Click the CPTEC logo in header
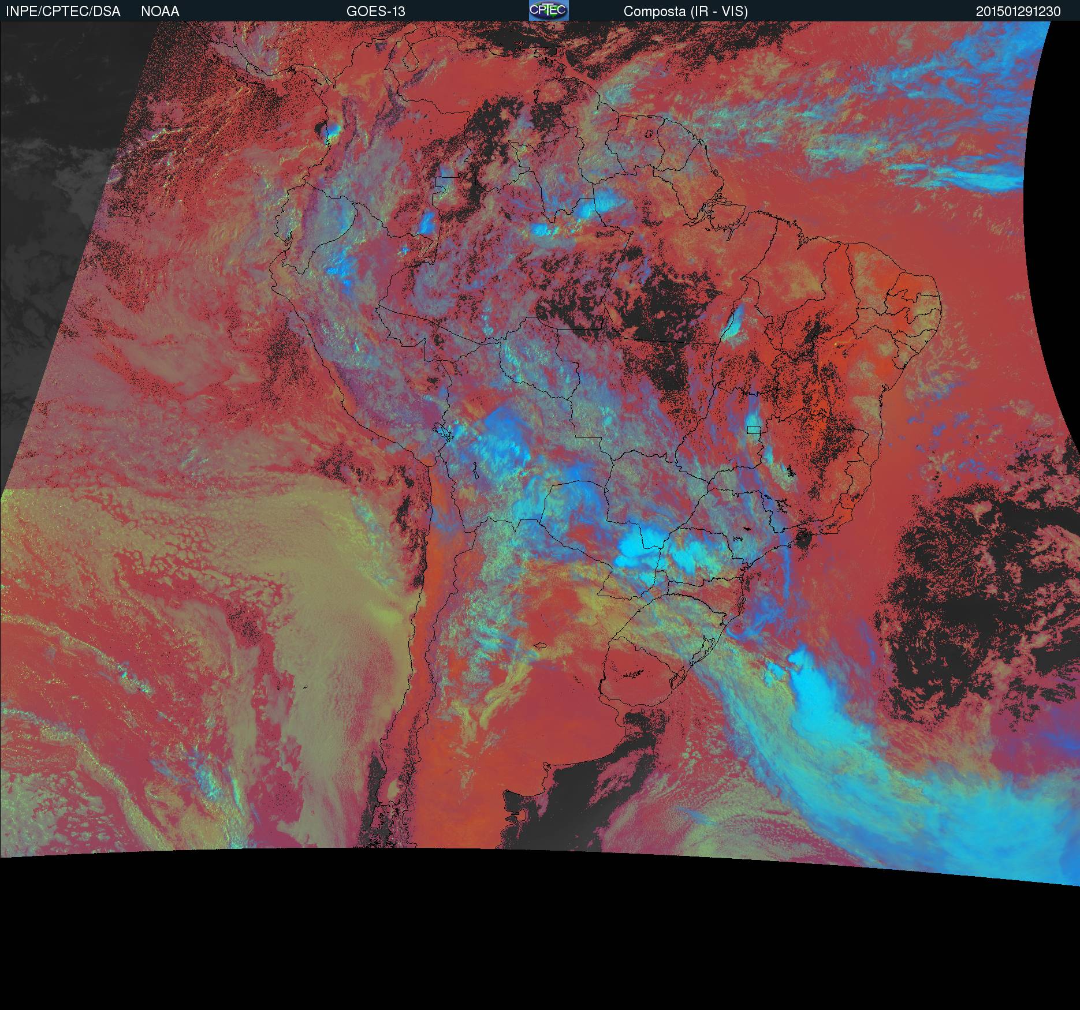This screenshot has width=1080, height=1010. coord(549,10)
